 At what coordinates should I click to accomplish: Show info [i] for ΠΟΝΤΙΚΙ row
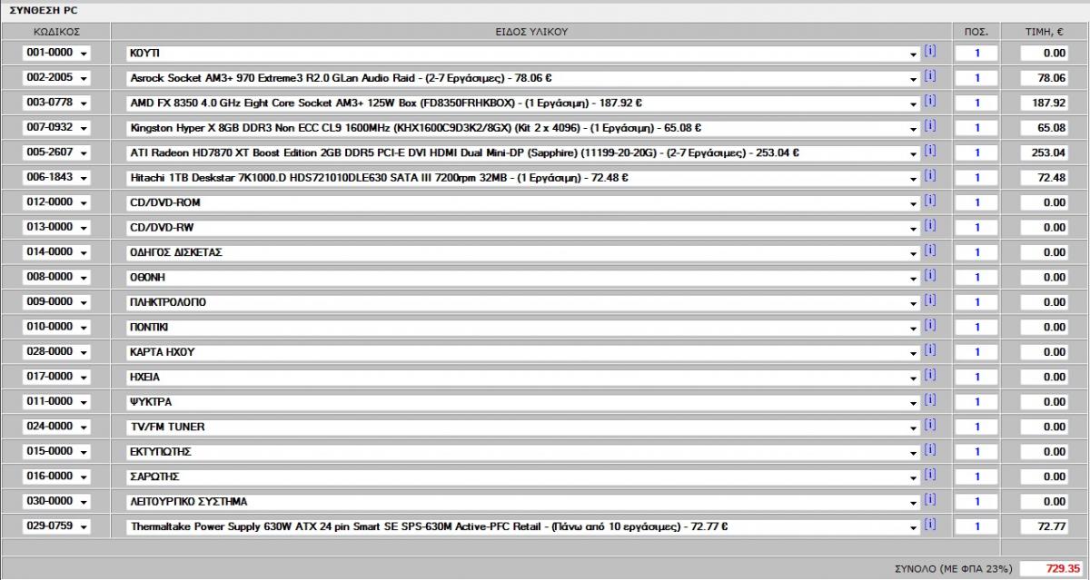click(929, 326)
